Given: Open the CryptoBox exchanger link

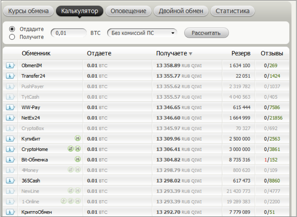Looking at the screenshot, I should coord(33,128).
